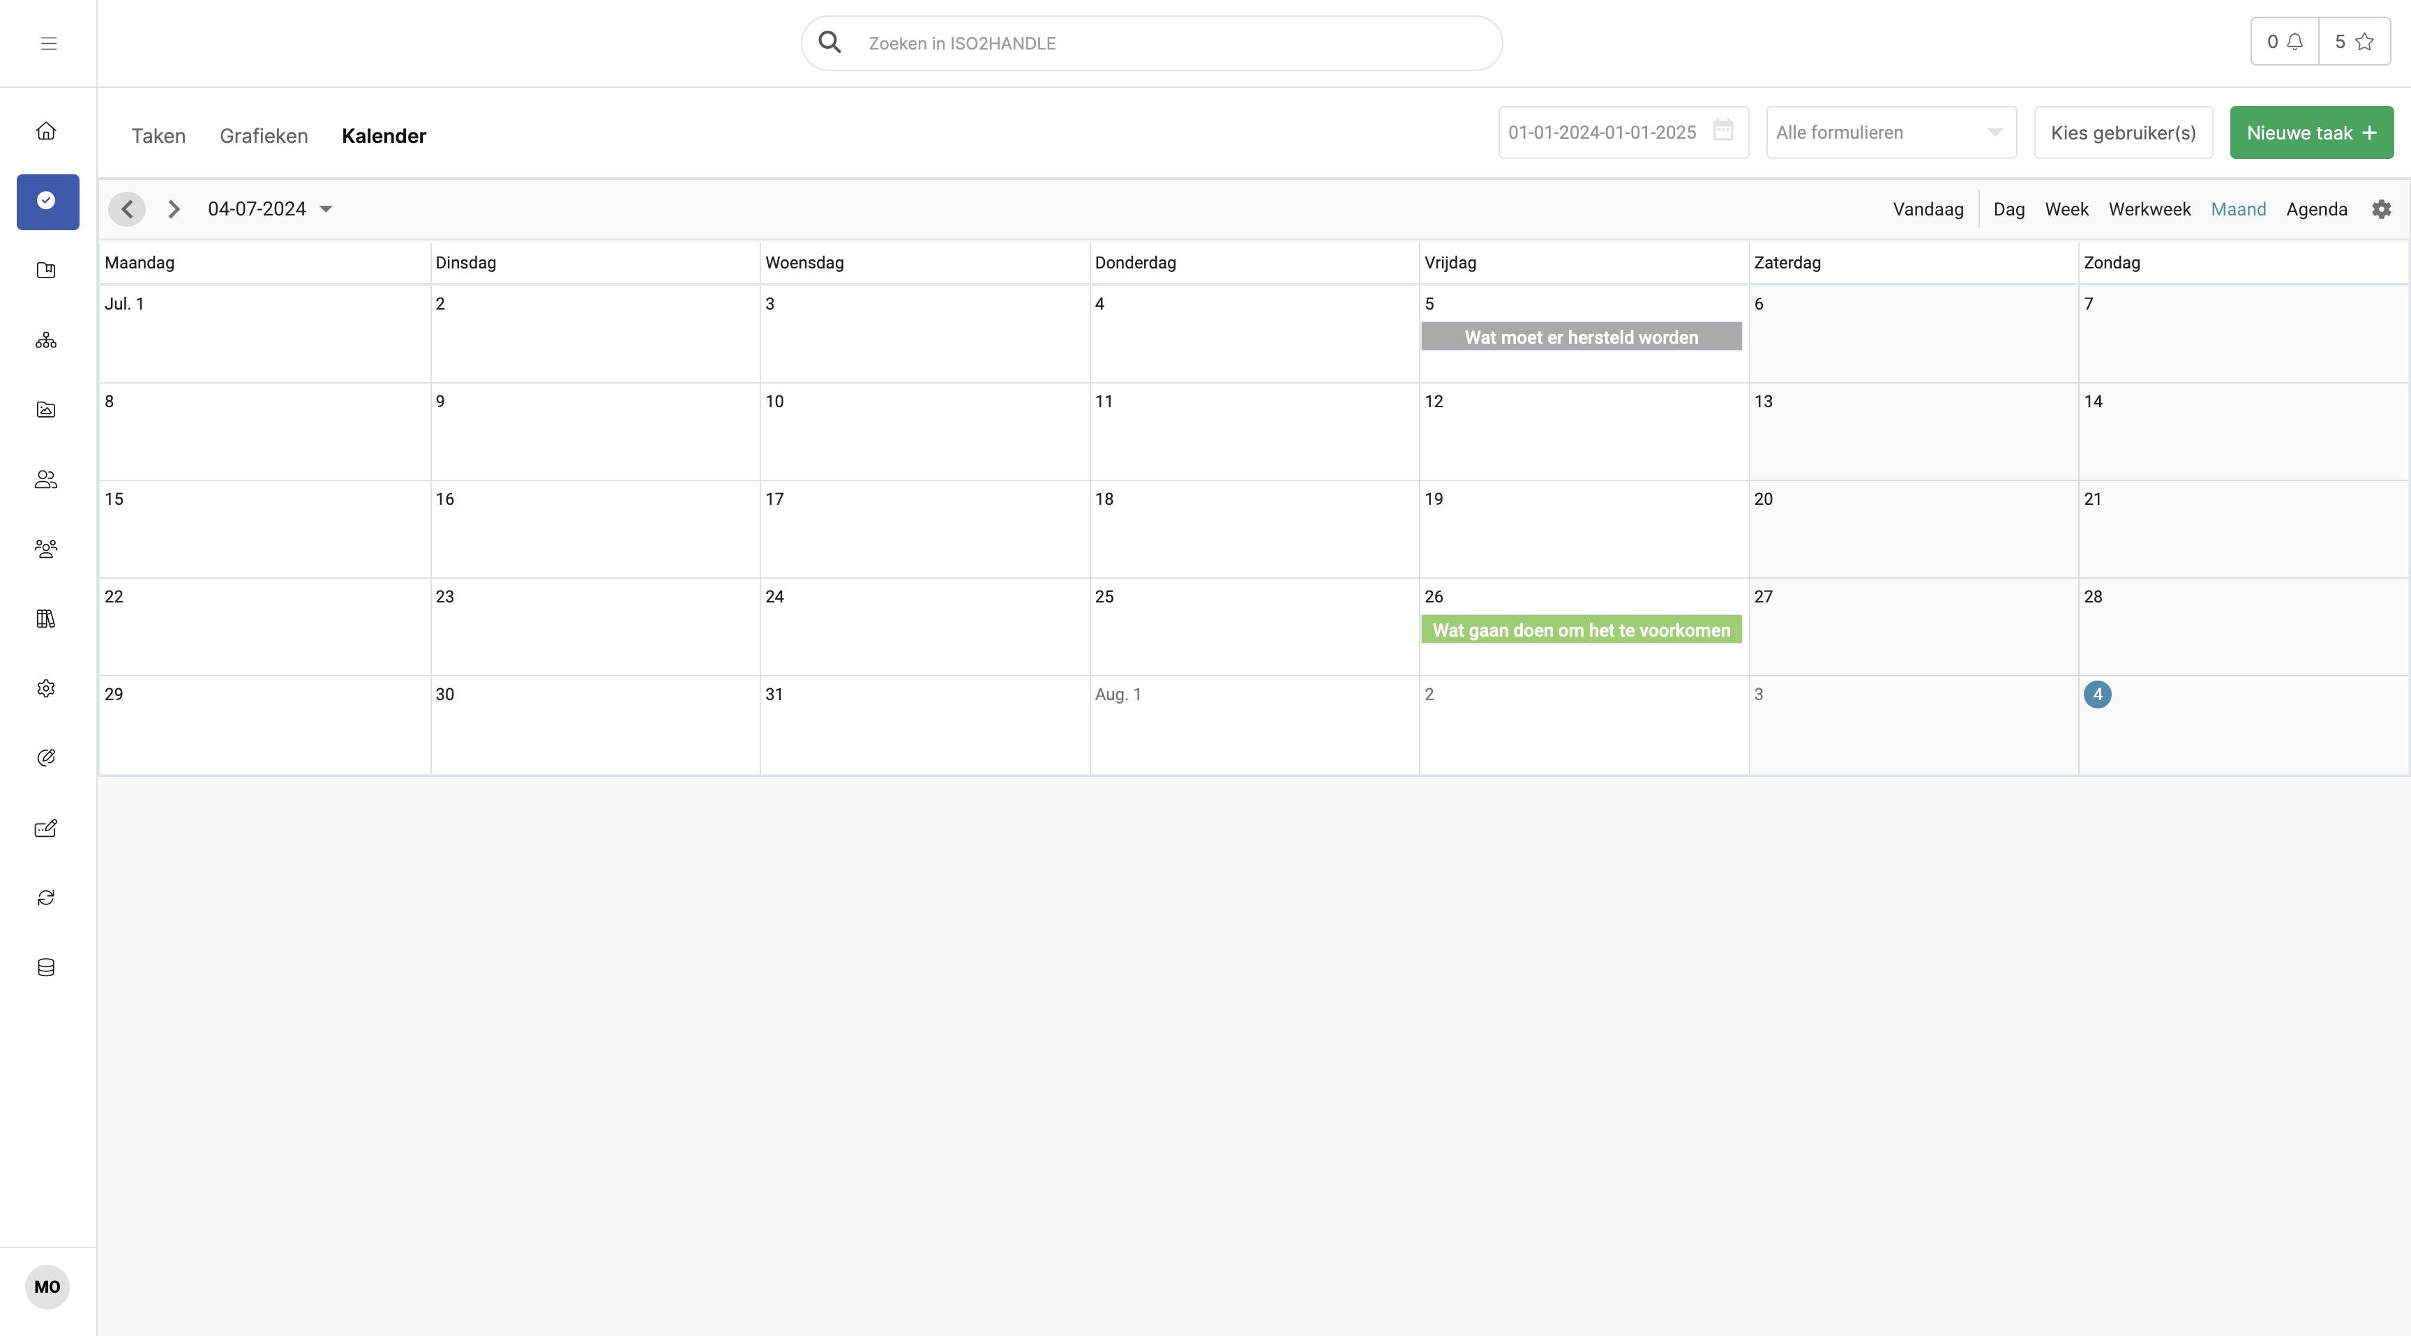Open the organization chart sidebar icon

(46, 340)
